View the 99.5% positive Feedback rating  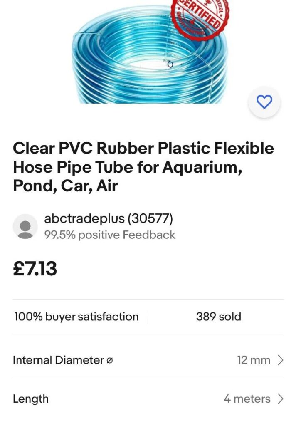coord(110,235)
